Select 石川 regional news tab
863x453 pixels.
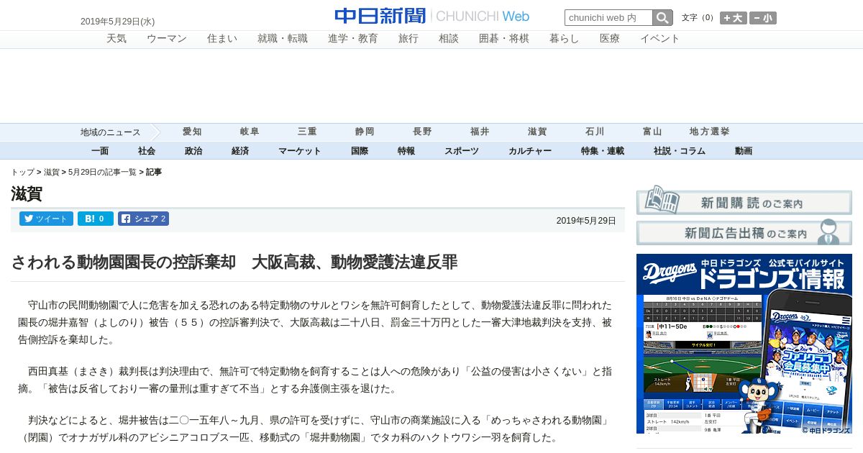[x=595, y=132]
